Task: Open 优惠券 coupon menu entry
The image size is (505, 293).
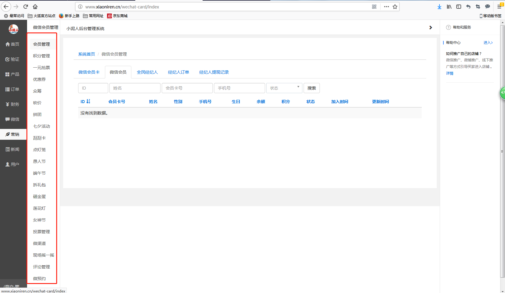Action: pos(39,79)
